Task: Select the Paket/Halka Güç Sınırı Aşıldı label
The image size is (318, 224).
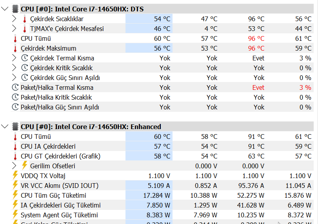Action: point(60,107)
